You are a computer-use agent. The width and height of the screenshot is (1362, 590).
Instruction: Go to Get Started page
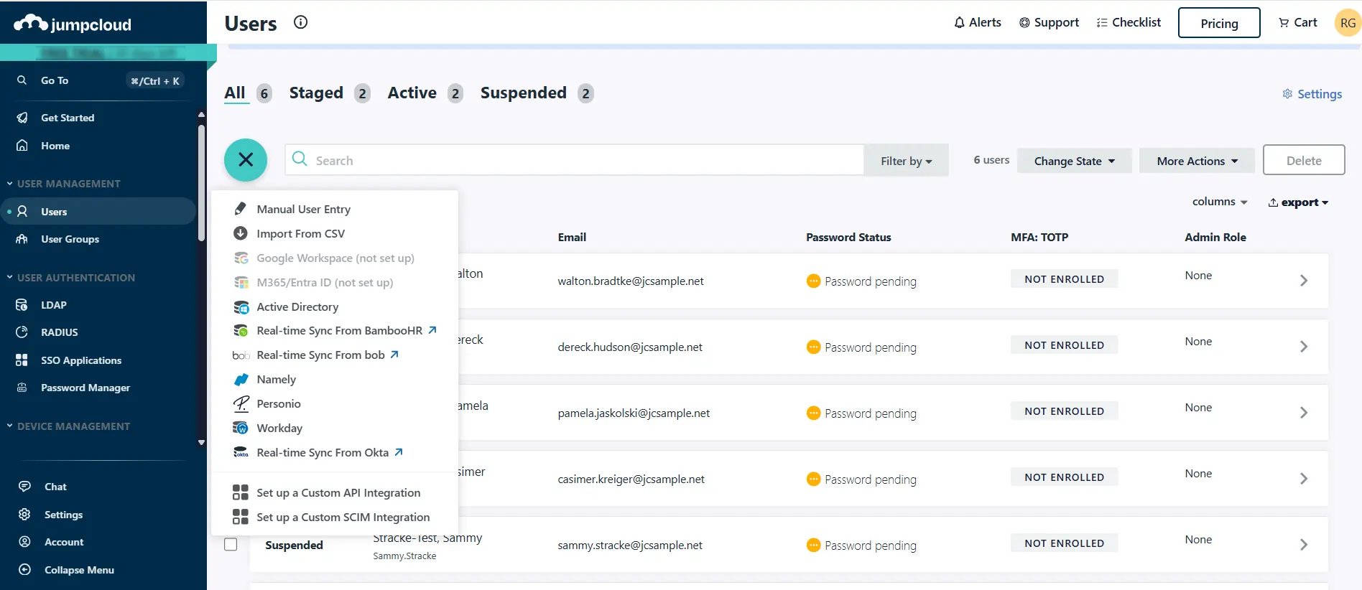point(68,118)
